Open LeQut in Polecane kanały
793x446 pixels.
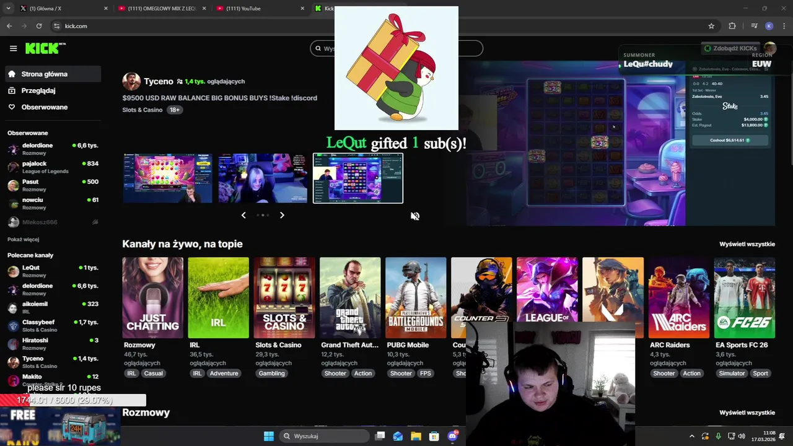pyautogui.click(x=53, y=271)
